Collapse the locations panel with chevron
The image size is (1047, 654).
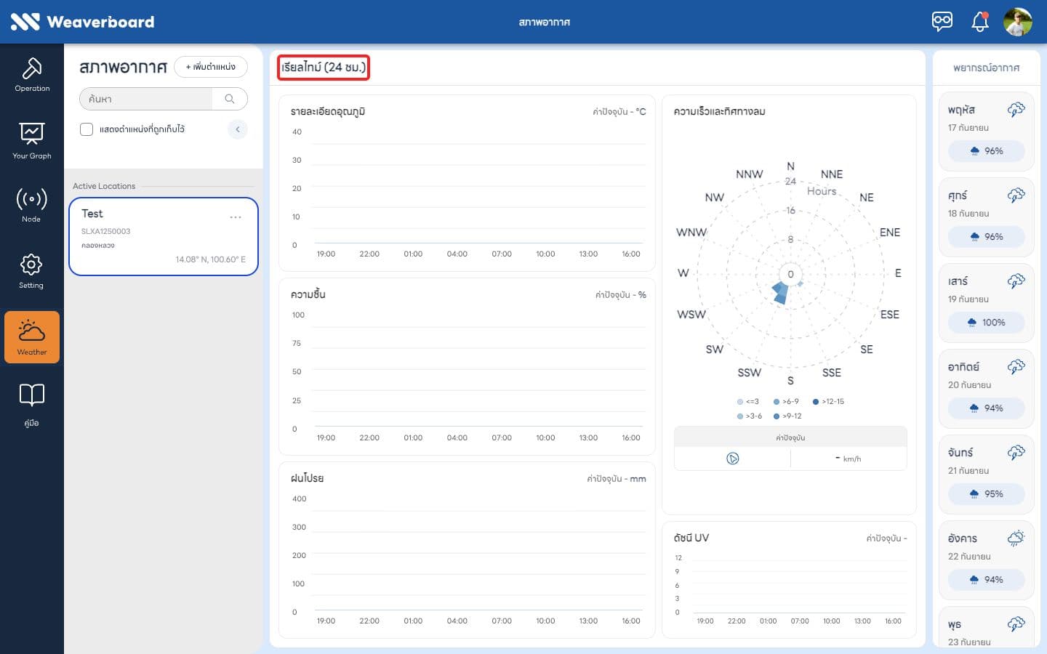coord(238,129)
